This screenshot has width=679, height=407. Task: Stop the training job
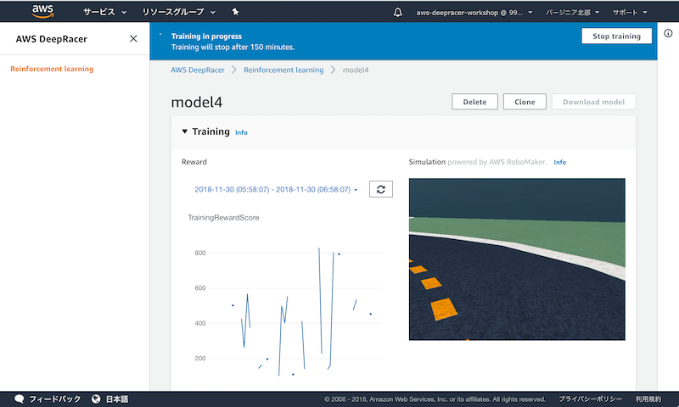(616, 36)
